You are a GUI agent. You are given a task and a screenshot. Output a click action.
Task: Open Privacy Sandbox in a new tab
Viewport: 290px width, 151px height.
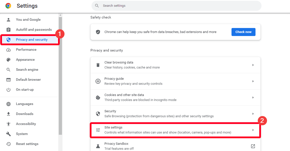click(253, 146)
